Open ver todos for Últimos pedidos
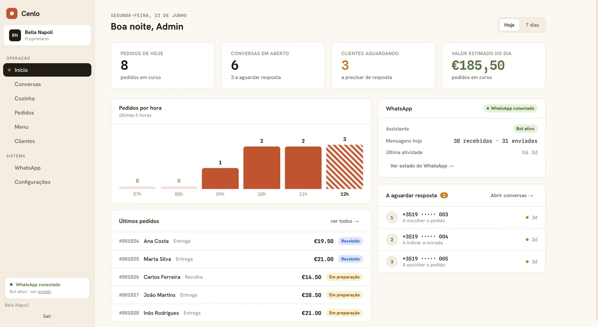Viewport: 598px width, 327px height. 345,221
